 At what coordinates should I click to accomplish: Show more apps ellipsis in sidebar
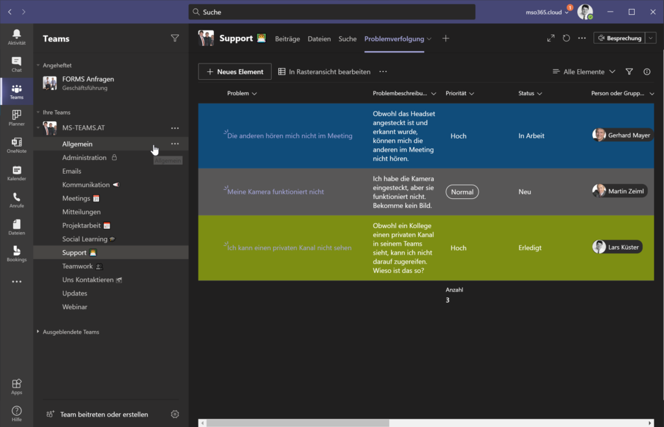[16, 281]
